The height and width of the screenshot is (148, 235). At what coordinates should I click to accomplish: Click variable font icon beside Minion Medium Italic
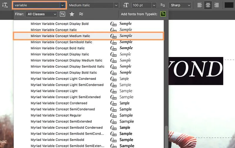[113, 36]
